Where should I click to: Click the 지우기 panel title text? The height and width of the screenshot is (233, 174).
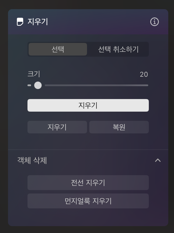coord(38,22)
